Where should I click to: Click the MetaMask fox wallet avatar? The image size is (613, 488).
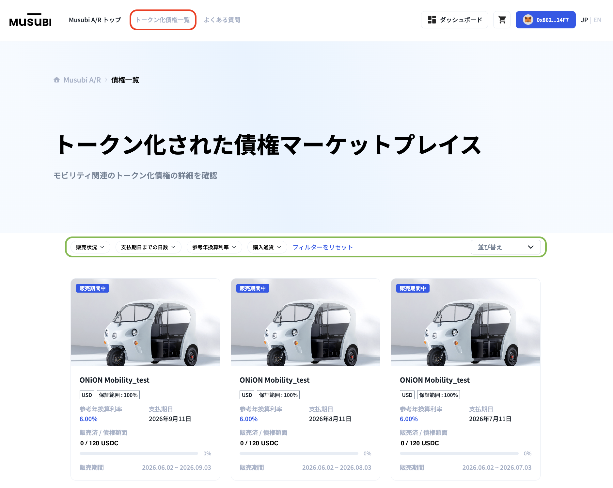point(528,20)
